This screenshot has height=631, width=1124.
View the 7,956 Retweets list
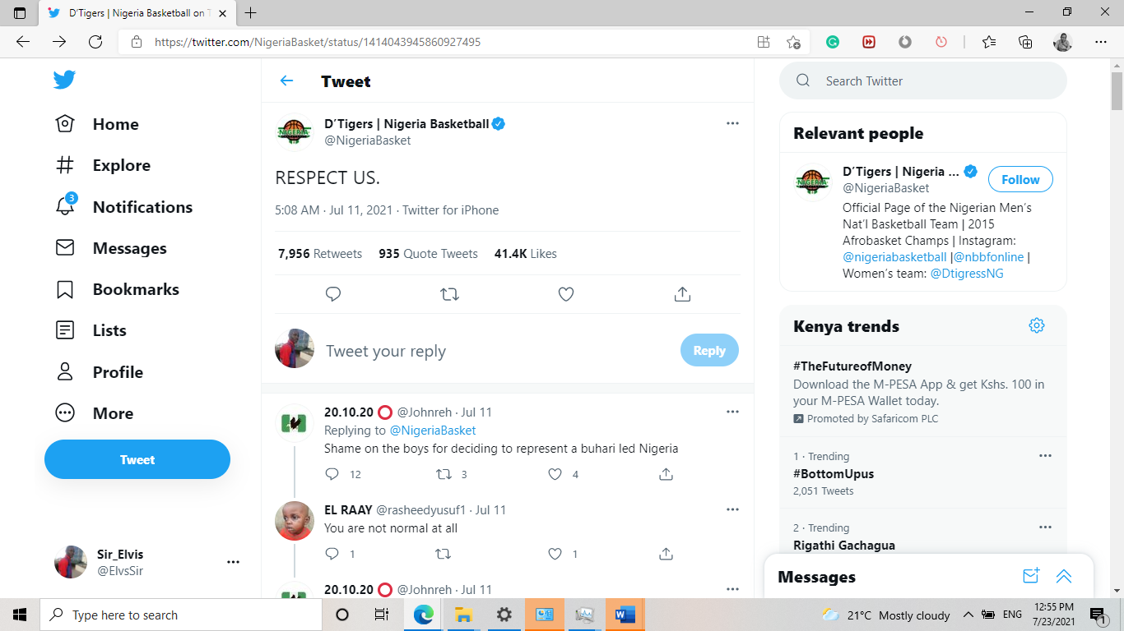[x=320, y=254]
